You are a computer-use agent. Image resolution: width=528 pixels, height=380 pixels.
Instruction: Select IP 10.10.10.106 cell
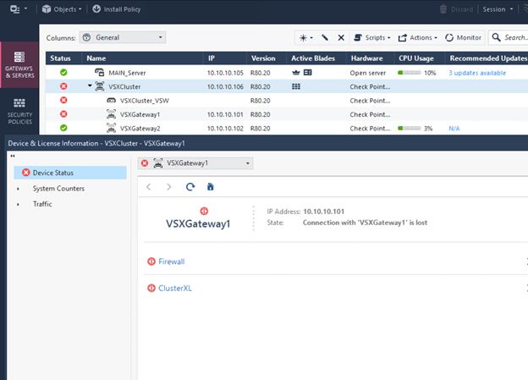[225, 86]
